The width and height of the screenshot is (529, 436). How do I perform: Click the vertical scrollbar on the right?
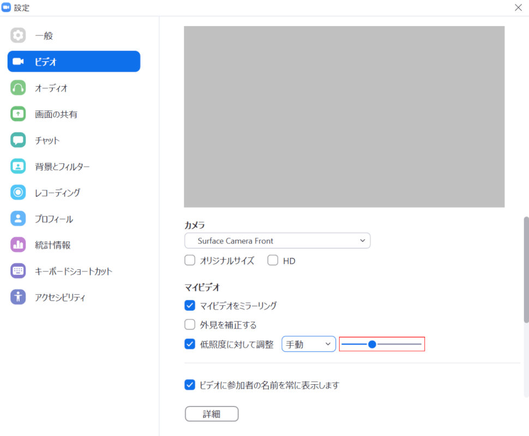point(526,270)
